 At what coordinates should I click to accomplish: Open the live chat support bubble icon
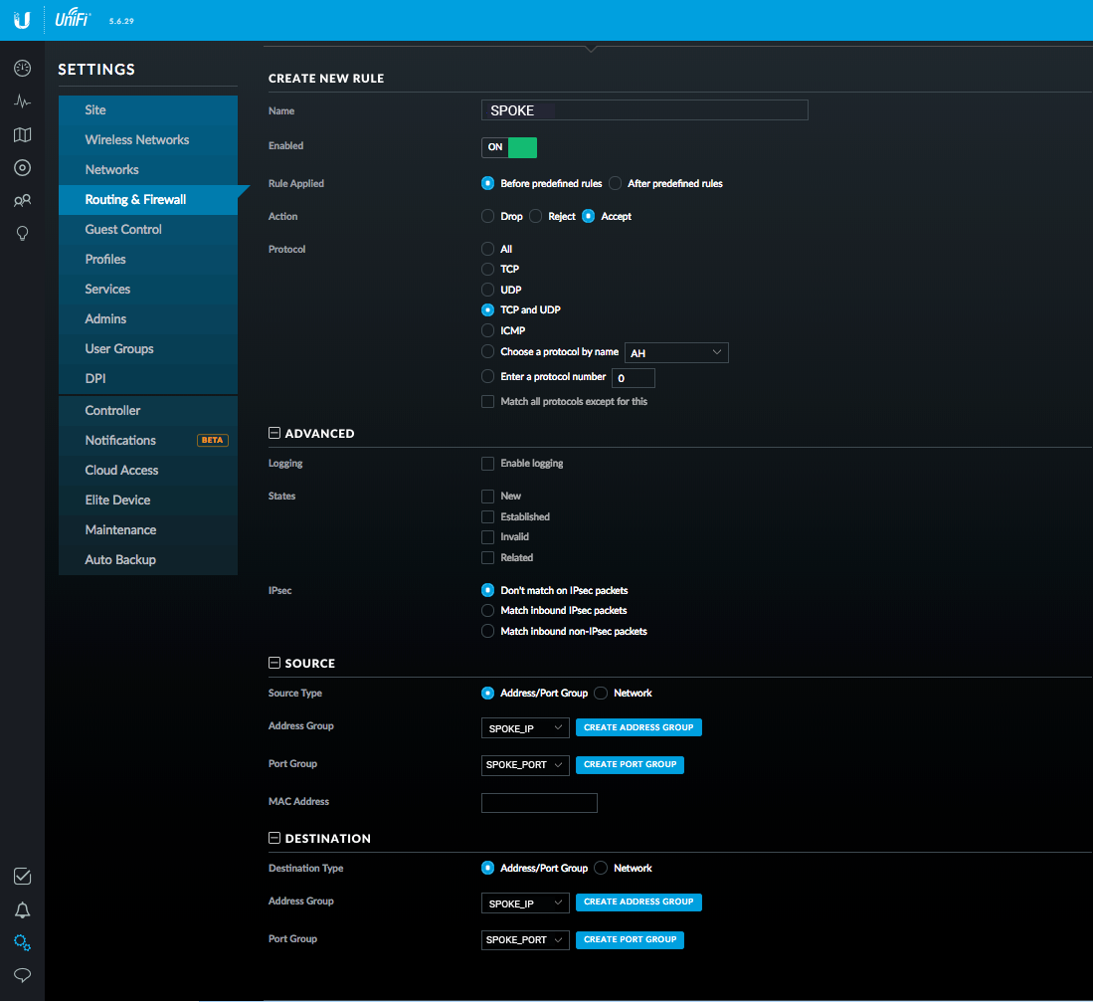[22, 975]
